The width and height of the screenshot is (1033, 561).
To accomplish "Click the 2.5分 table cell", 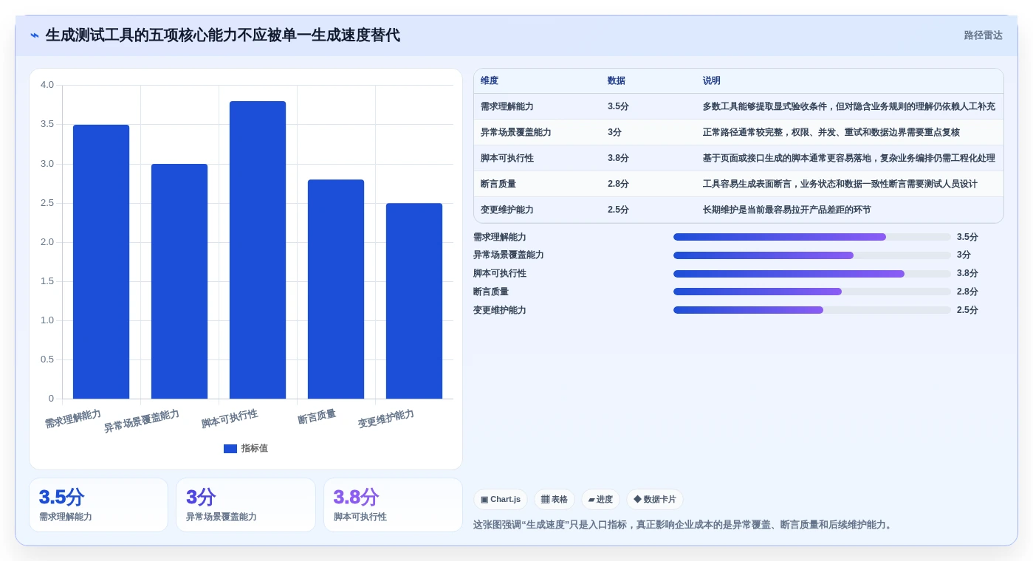I will [618, 210].
